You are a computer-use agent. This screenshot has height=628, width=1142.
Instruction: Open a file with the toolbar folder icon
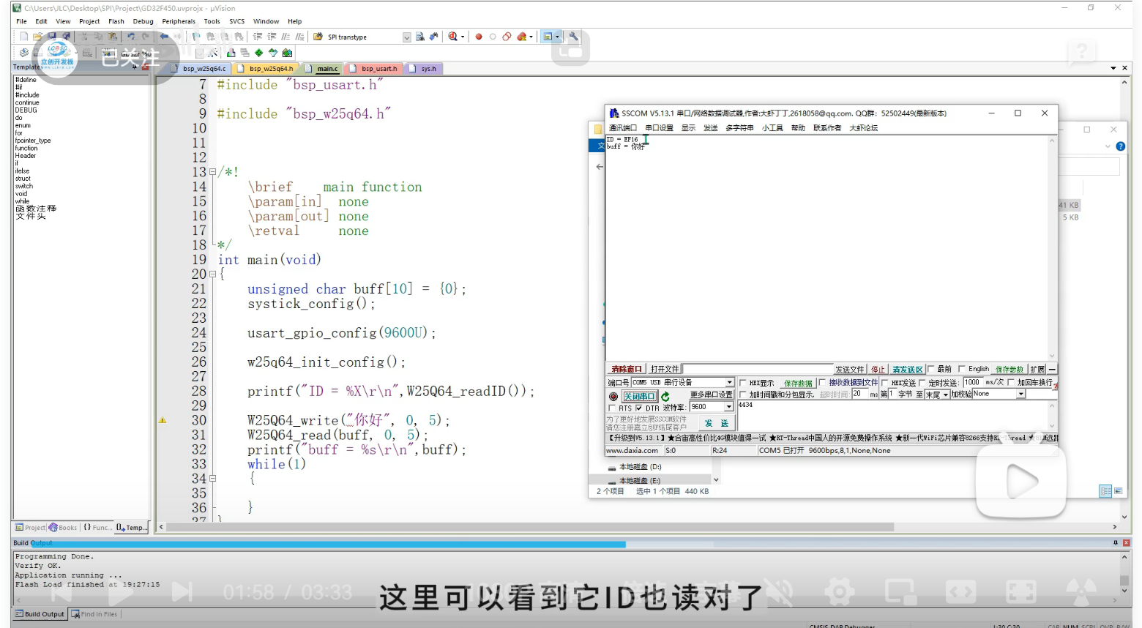[37, 36]
